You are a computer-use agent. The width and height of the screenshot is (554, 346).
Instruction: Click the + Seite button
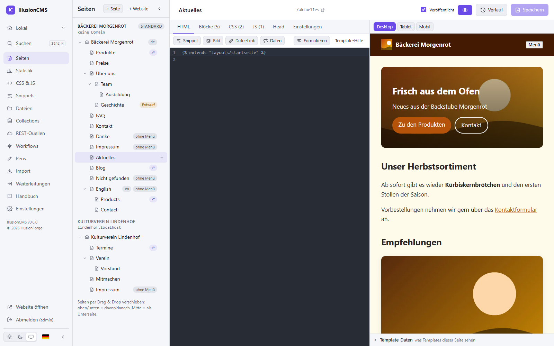(x=113, y=9)
